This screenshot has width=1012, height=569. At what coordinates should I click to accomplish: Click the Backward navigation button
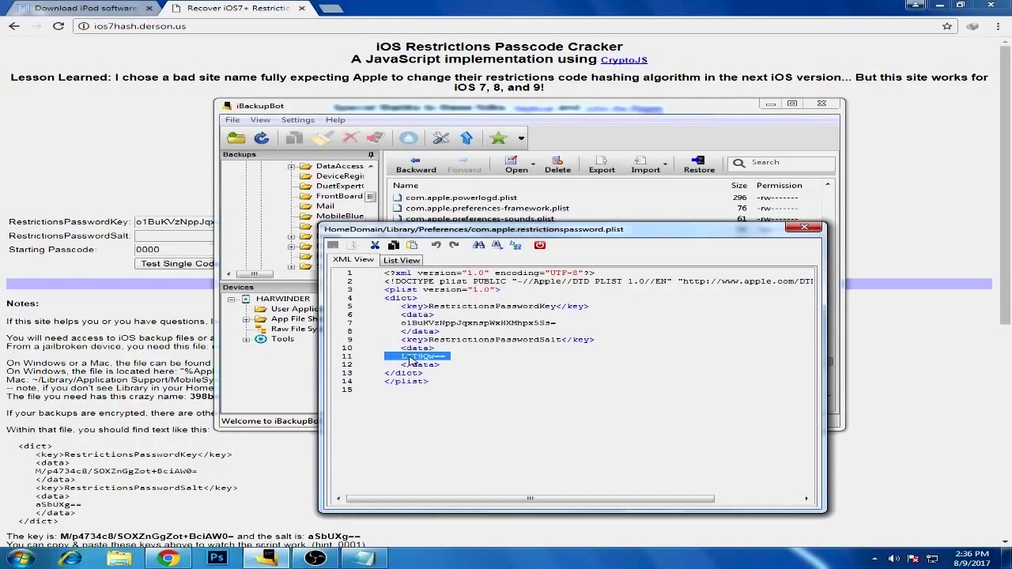coord(416,165)
